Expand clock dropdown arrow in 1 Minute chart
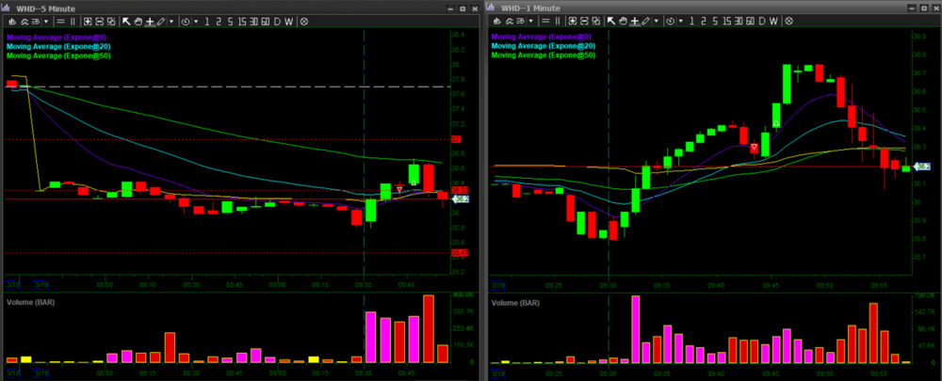This screenshot has height=381, width=942. (x=680, y=21)
